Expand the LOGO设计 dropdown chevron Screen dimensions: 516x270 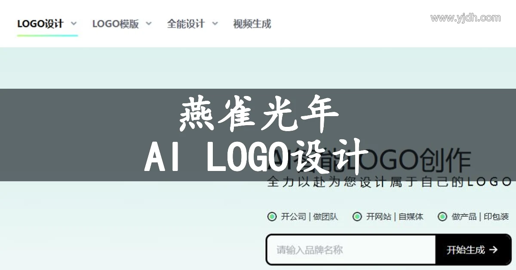(x=74, y=24)
